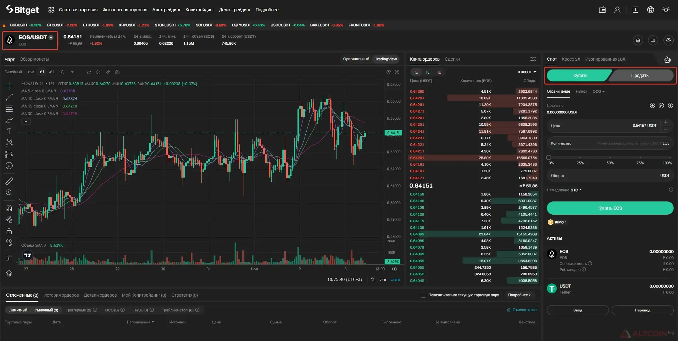Click the Продать sell button
The height and width of the screenshot is (341, 678).
pyautogui.click(x=640, y=75)
